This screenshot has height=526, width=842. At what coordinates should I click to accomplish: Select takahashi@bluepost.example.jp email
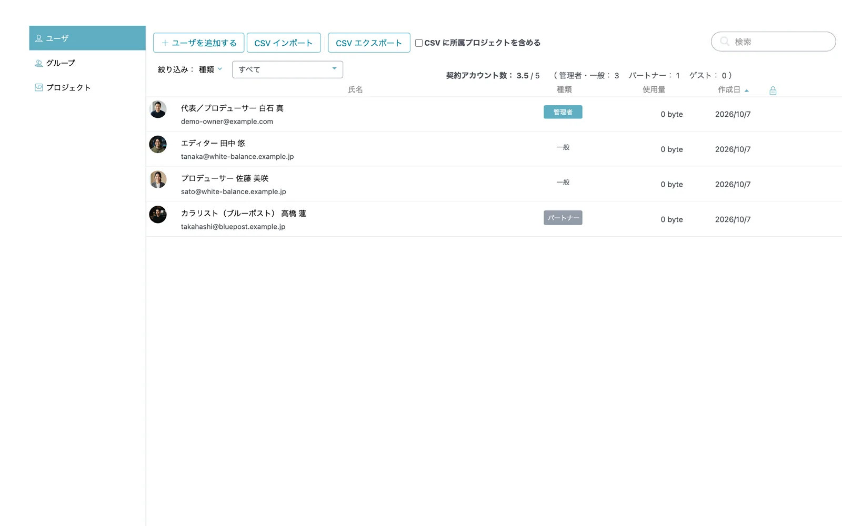(233, 227)
